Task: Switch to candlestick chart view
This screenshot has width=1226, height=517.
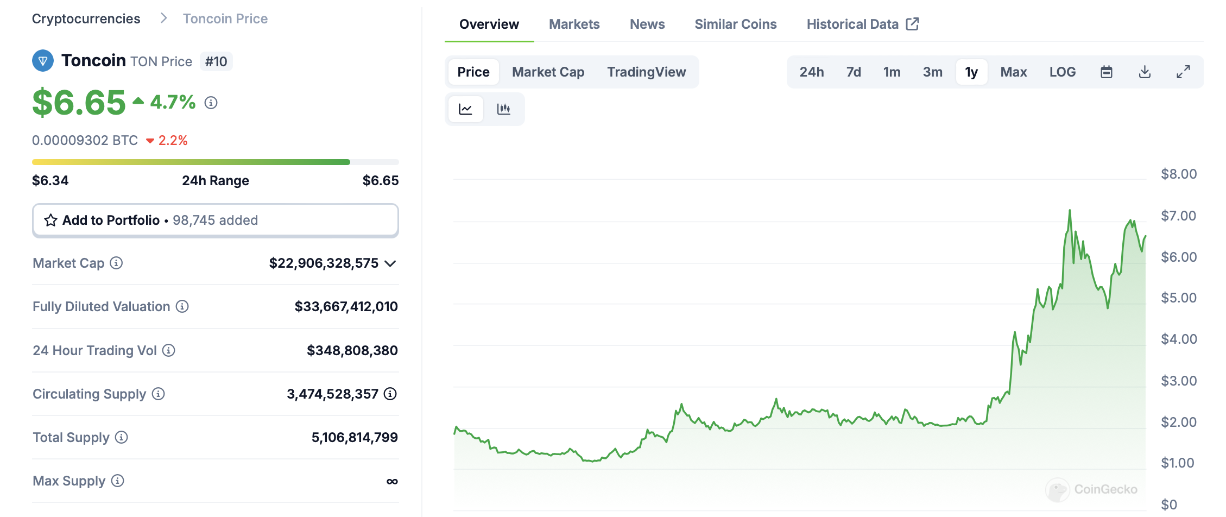Action: pyautogui.click(x=503, y=109)
